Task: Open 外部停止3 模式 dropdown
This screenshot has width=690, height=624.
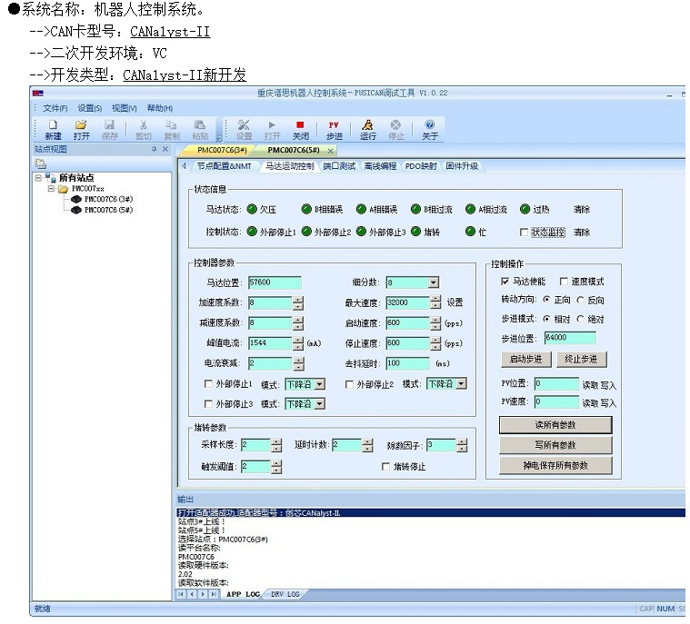Action: (x=320, y=403)
